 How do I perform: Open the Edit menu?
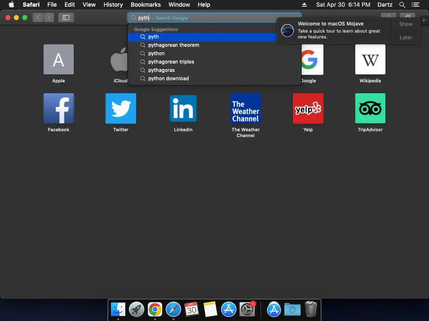click(x=70, y=5)
